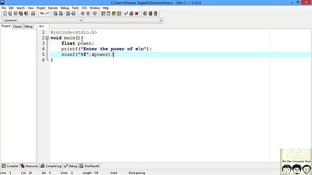Open the Help menu
The height and width of the screenshot is (175, 312).
click(106, 8)
